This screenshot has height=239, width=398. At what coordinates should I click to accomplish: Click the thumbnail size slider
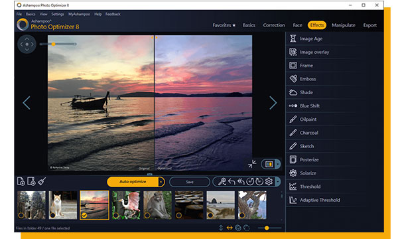coord(269,228)
